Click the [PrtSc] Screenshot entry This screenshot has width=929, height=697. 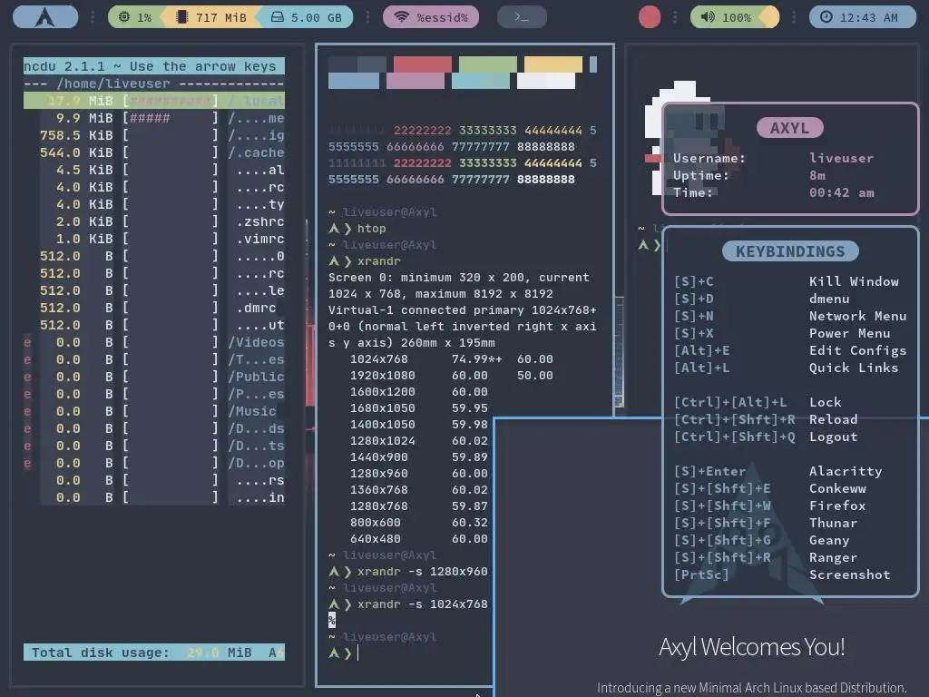click(x=782, y=574)
